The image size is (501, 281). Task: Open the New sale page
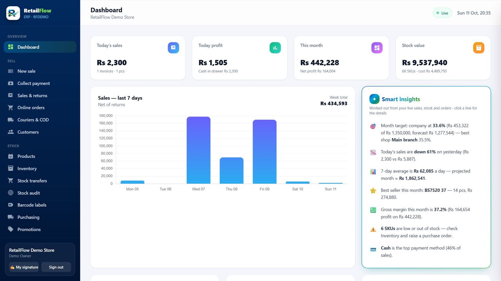(x=40, y=71)
